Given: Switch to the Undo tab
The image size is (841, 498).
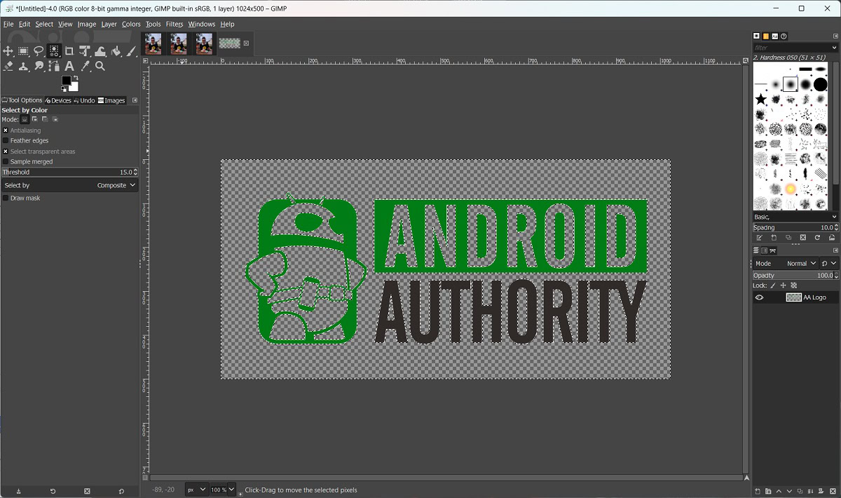Looking at the screenshot, I should coord(84,100).
